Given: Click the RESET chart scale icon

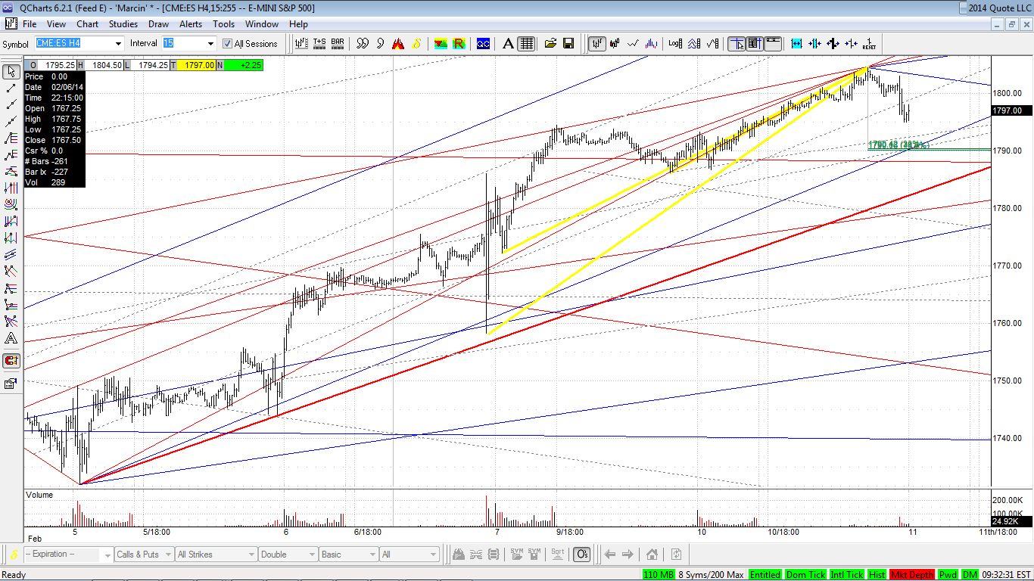Looking at the screenshot, I should 870,44.
